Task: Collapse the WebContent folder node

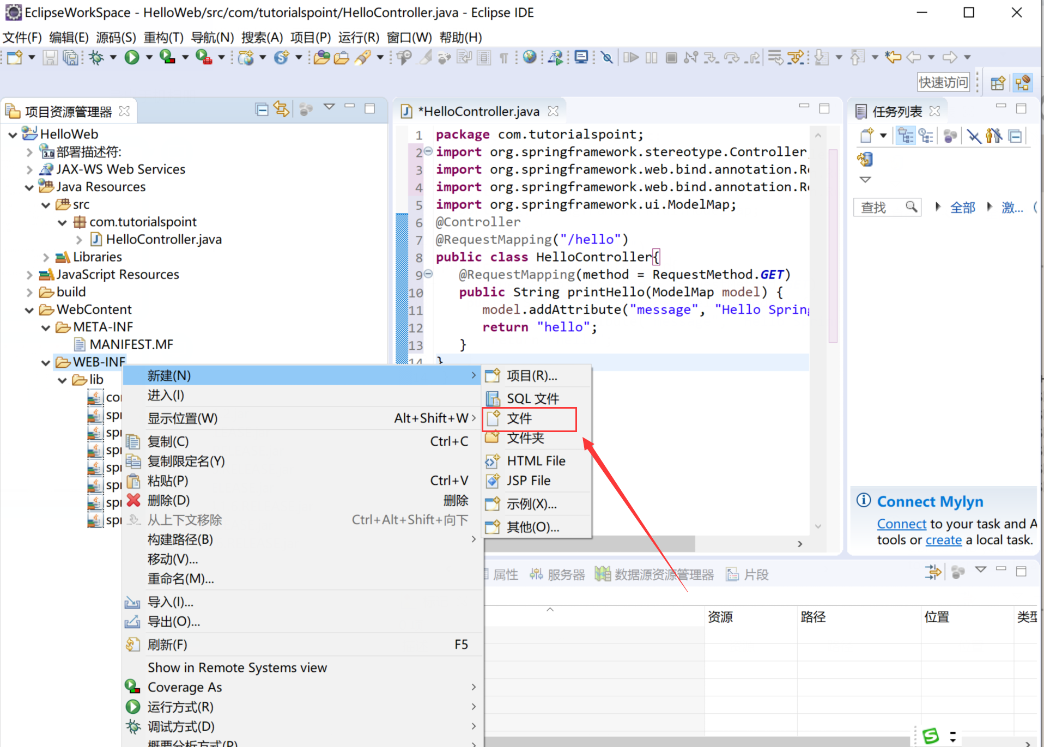Action: tap(29, 310)
